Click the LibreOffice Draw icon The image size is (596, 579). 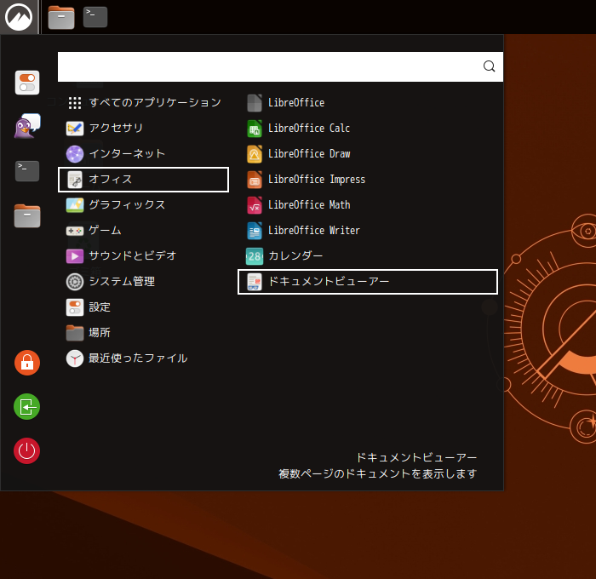pyautogui.click(x=255, y=154)
